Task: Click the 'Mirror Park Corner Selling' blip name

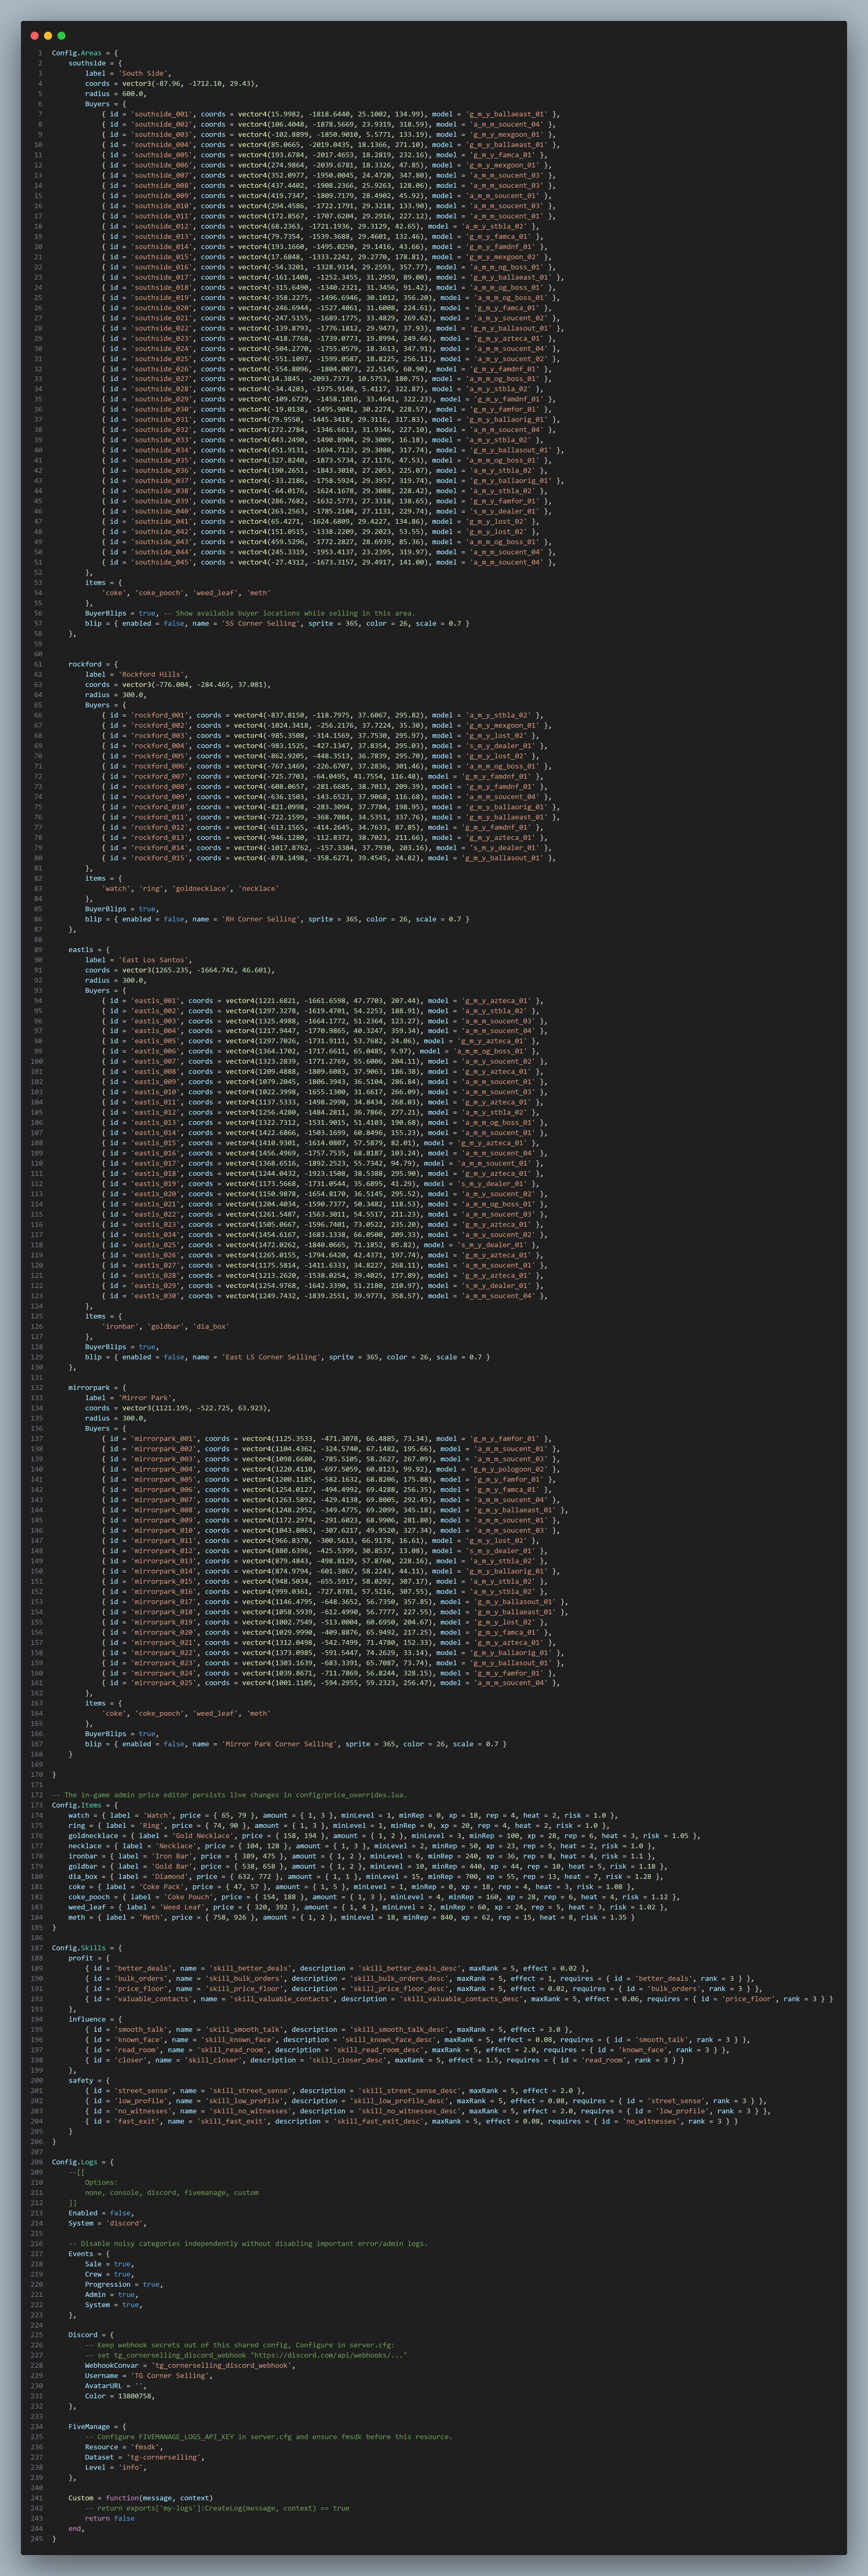Action: click(278, 1744)
